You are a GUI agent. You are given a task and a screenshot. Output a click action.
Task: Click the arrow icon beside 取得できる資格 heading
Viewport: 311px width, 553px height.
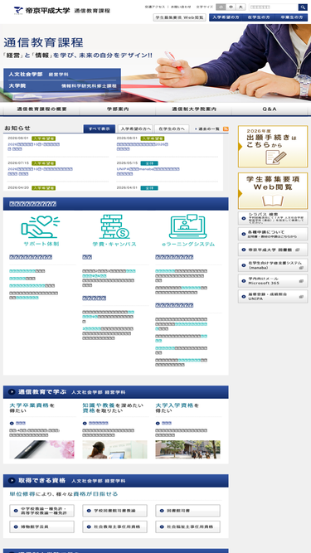pos(12,481)
